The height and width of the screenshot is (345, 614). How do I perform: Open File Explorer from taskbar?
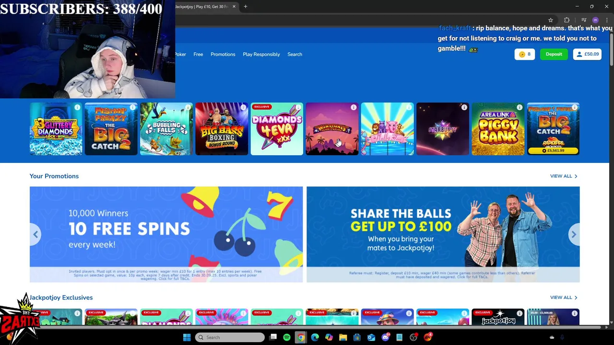coord(343,337)
